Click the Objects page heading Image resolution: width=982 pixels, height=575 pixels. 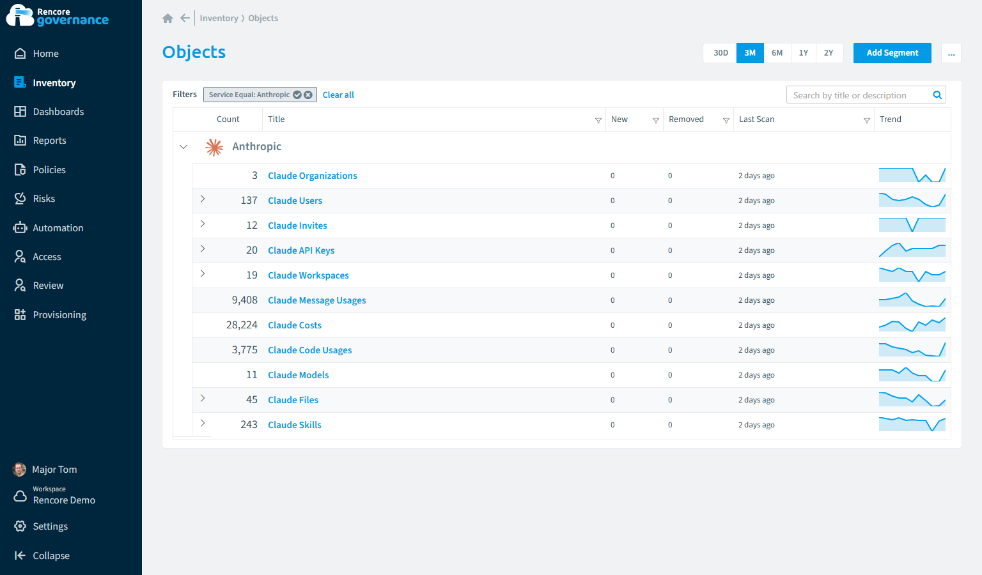tap(194, 52)
